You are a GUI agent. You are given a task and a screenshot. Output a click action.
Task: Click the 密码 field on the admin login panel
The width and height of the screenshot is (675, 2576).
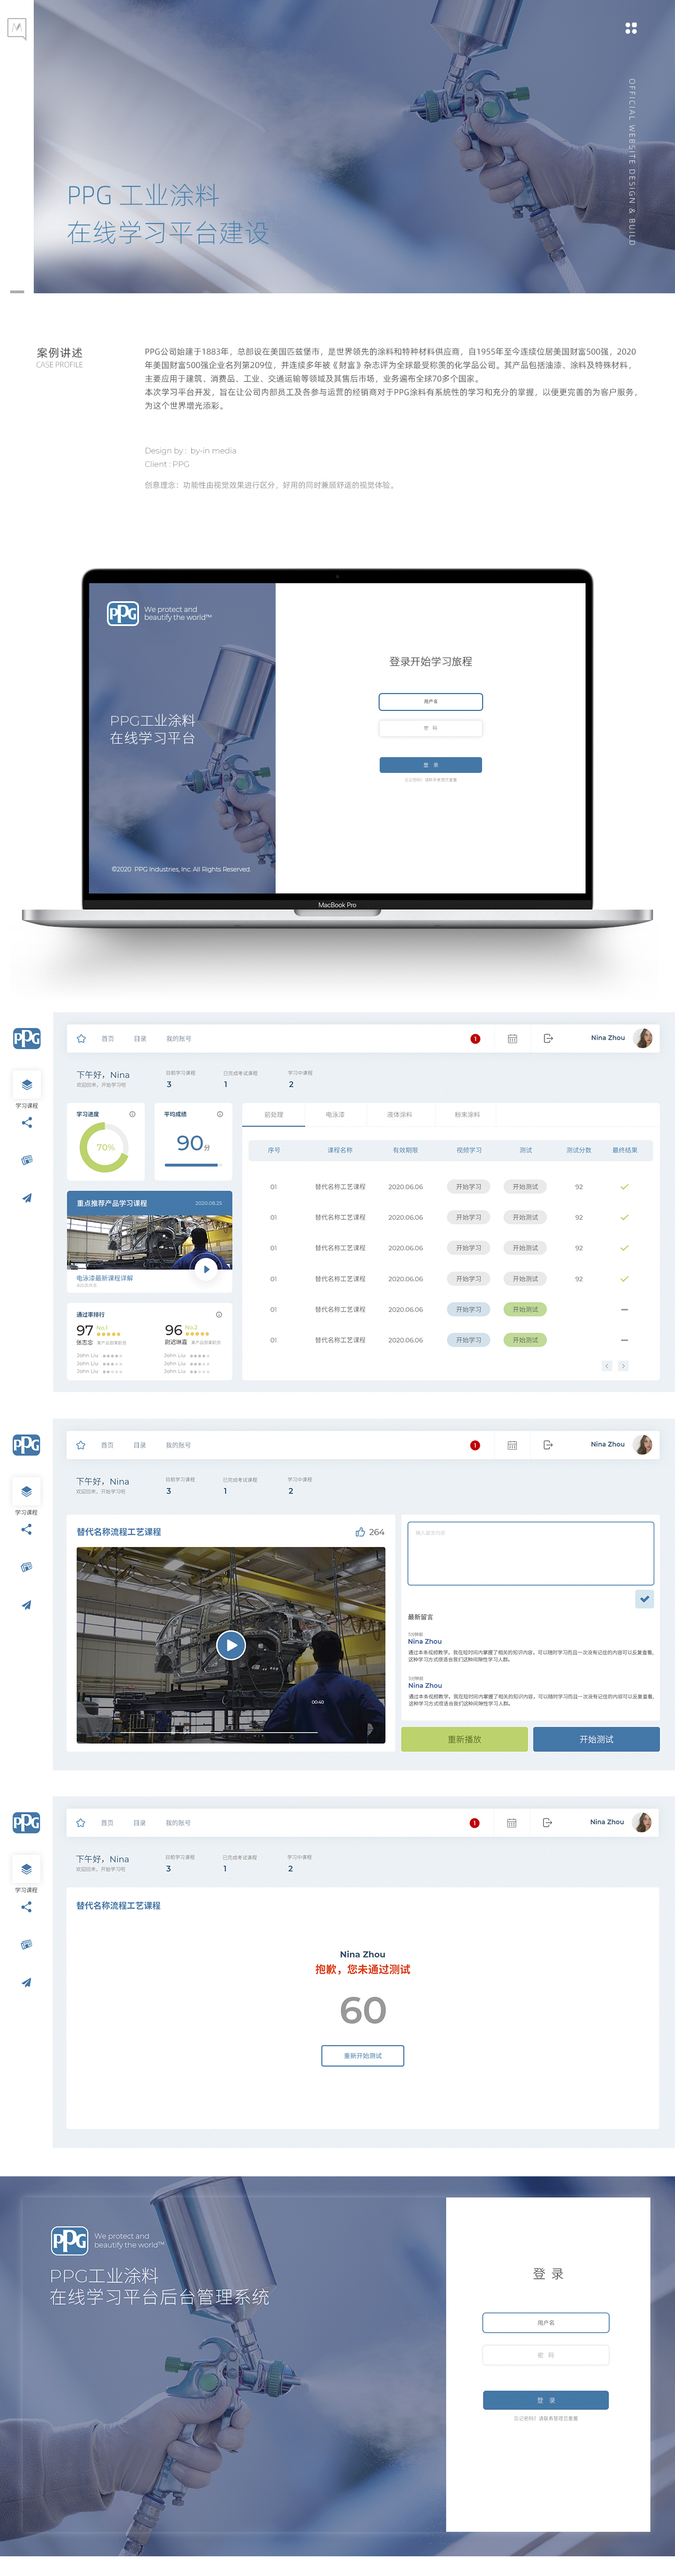[546, 2354]
